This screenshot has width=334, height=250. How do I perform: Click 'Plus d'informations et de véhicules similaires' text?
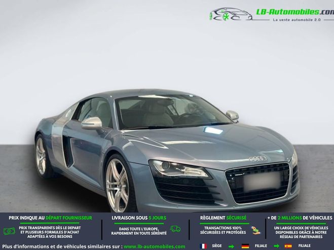click(x=62, y=246)
